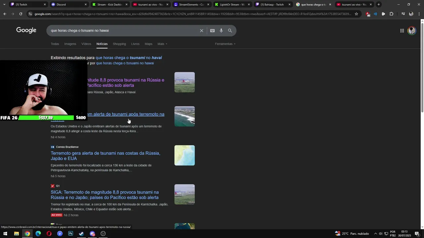Image resolution: width=424 pixels, height=238 pixels.
Task: Open Opera browser from the taskbar
Action: (x=49, y=234)
